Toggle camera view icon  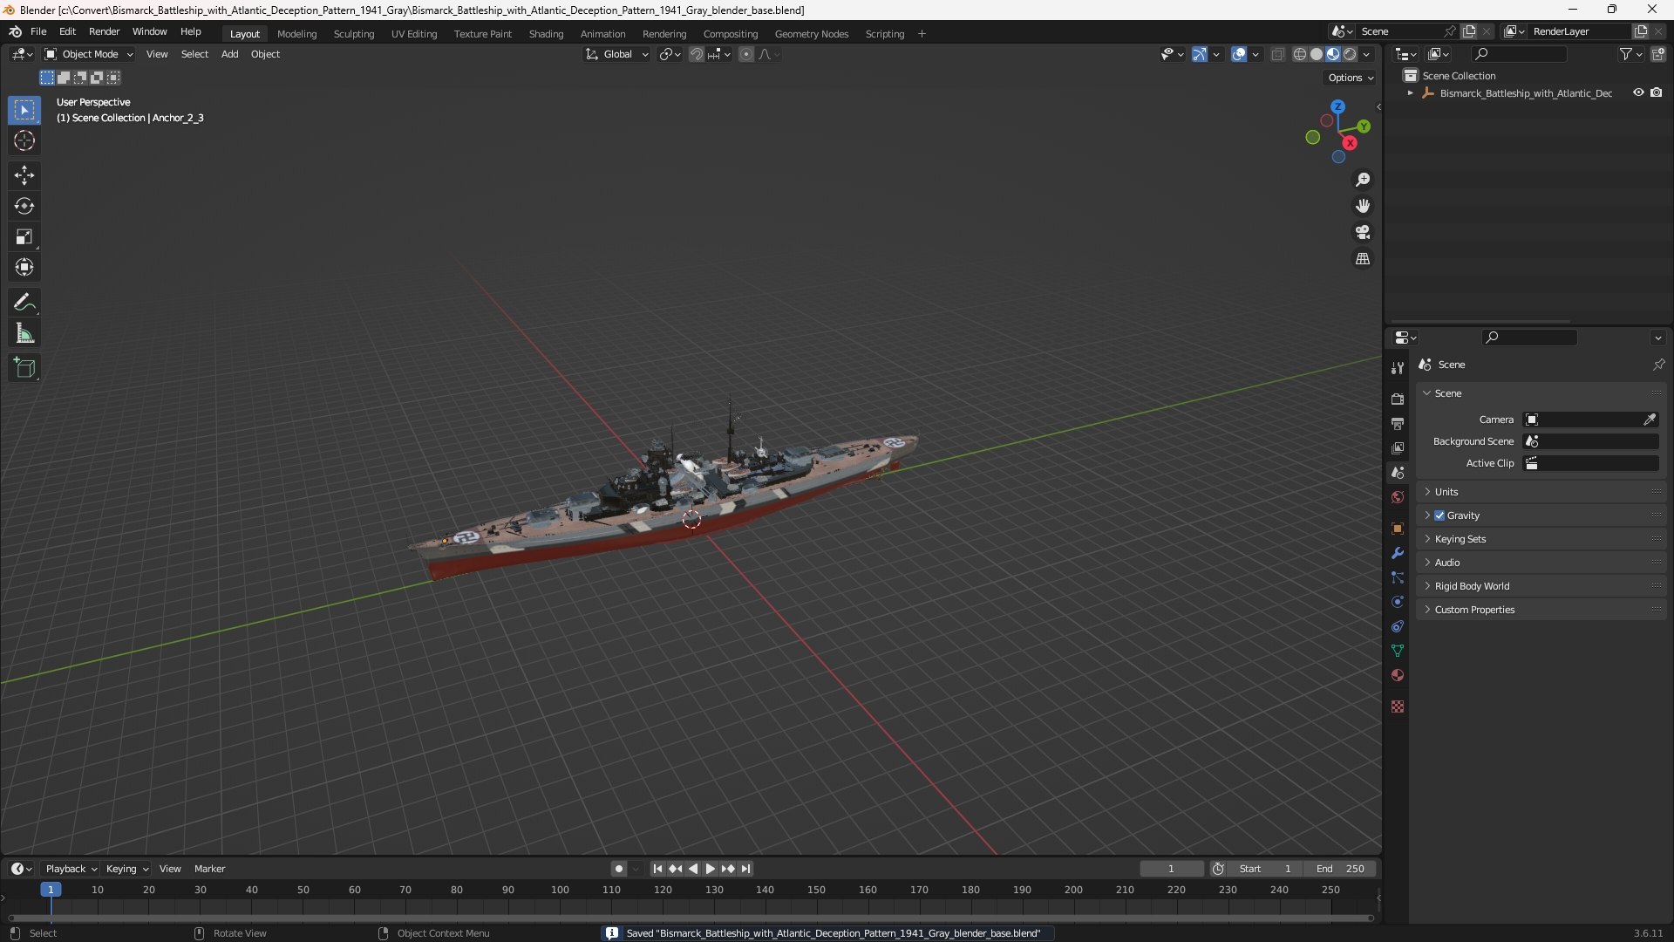tap(1363, 232)
